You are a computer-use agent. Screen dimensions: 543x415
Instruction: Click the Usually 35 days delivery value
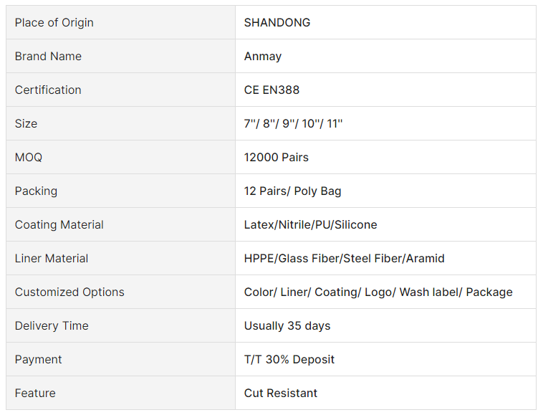tap(287, 326)
